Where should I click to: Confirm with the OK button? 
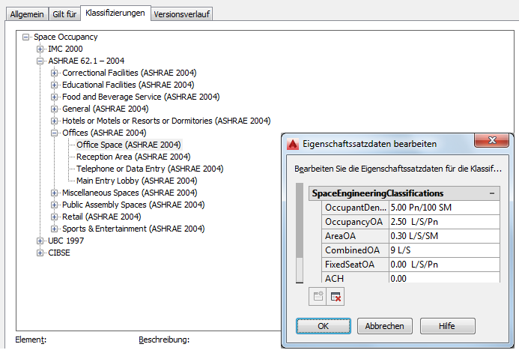click(x=324, y=326)
